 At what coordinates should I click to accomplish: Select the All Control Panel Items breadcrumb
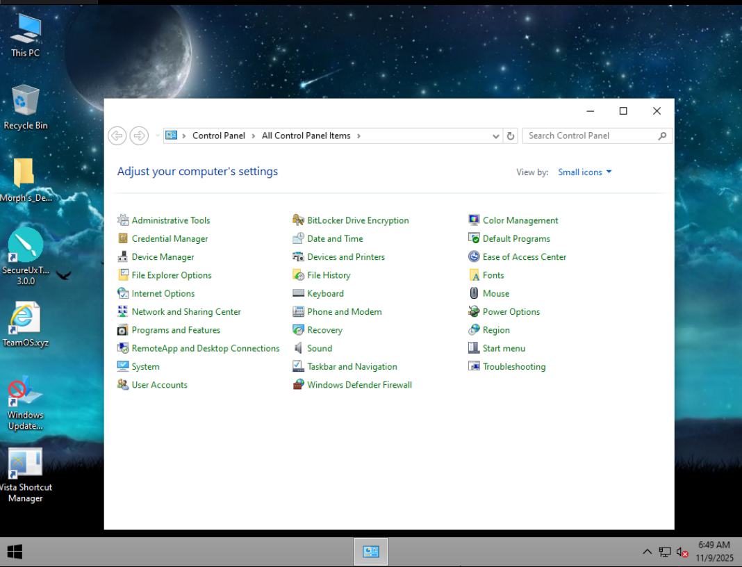pyautogui.click(x=306, y=136)
